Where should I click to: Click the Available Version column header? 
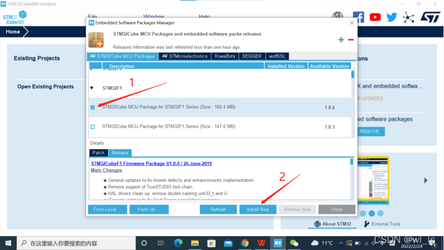click(330, 66)
